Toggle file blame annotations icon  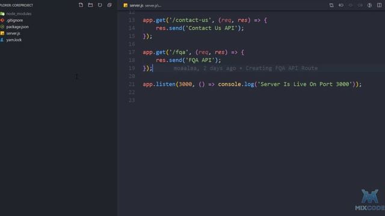369,5
